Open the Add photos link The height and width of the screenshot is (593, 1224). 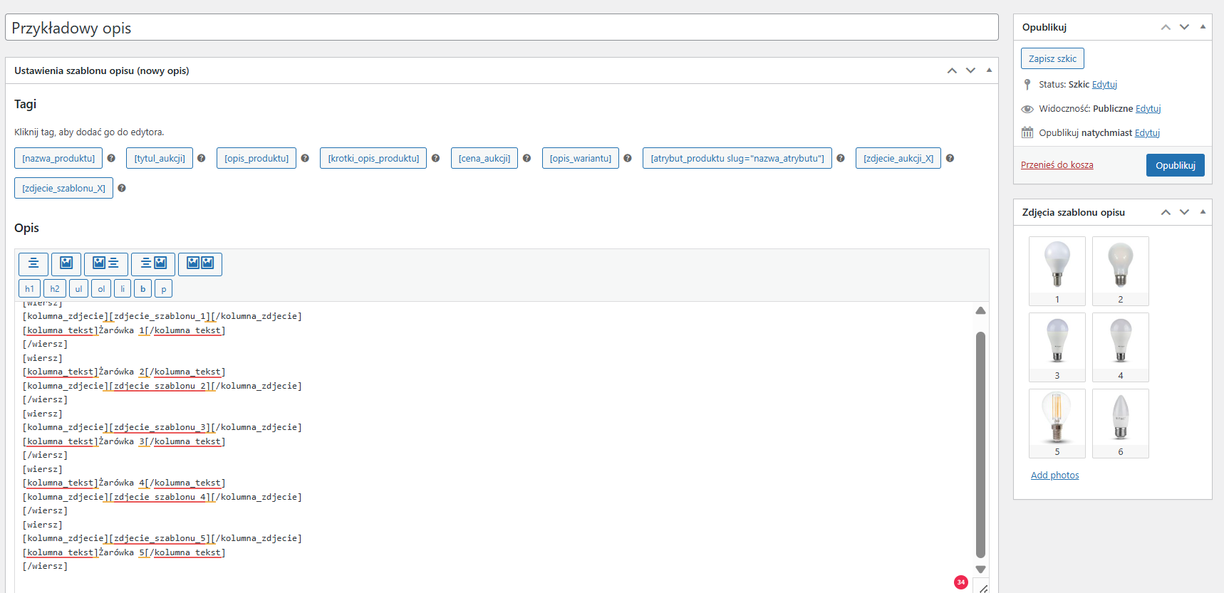point(1054,475)
